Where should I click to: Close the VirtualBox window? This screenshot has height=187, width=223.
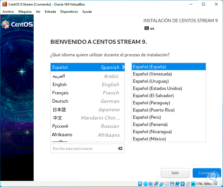point(216,4)
